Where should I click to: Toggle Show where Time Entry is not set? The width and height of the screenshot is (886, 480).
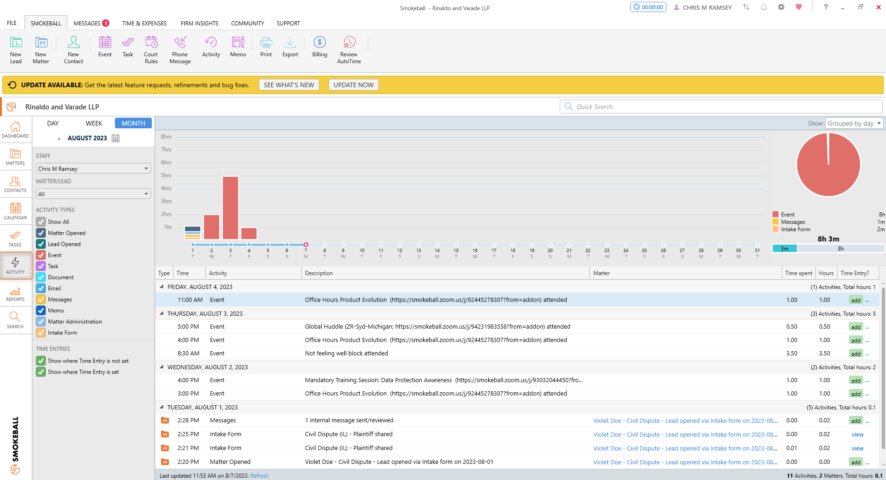(41, 361)
